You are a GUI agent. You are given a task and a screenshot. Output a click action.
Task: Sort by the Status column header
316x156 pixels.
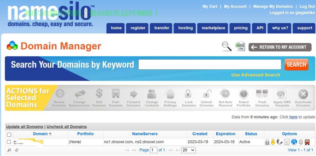point(251,134)
